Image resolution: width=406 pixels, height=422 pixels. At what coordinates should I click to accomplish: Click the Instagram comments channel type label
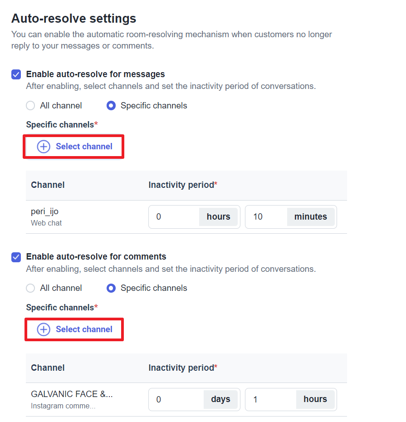click(x=63, y=406)
